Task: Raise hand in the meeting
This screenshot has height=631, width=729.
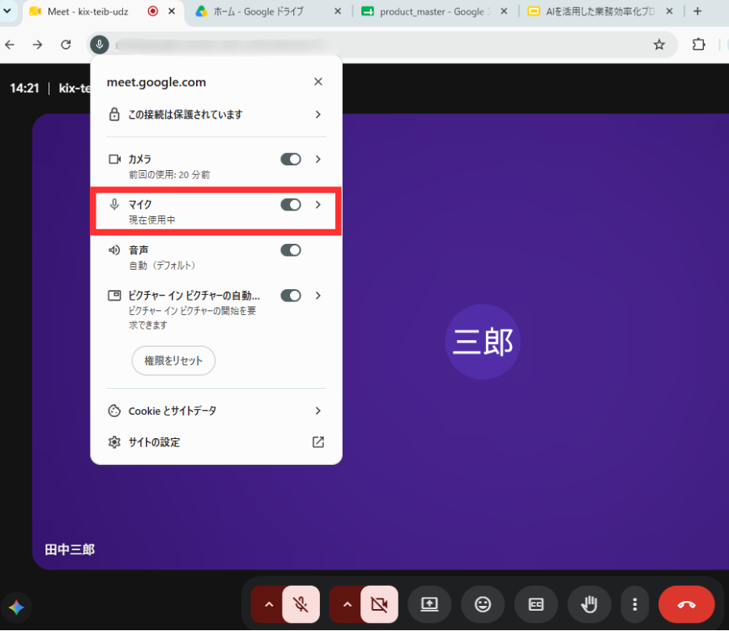Action: (x=590, y=604)
